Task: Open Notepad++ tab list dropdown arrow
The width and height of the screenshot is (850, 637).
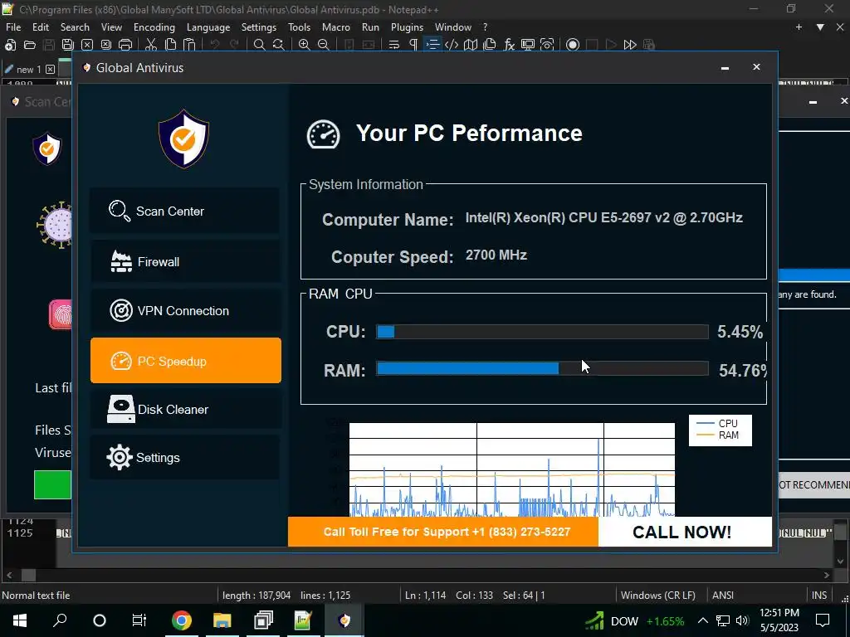Action: 820,27
